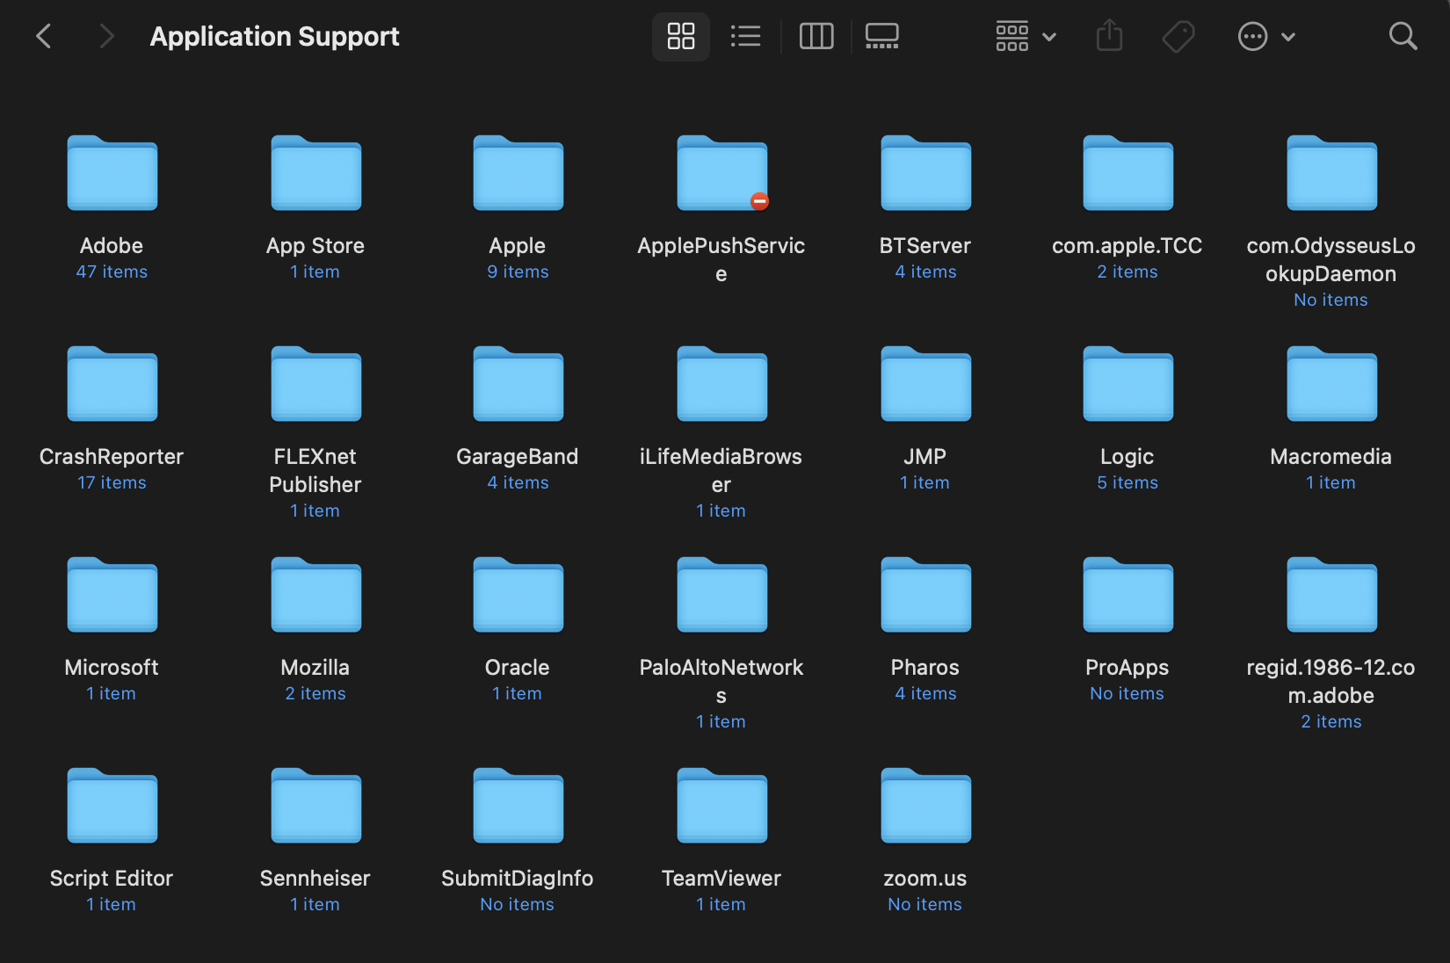
Task: Select the com.apple.TCC folder
Action: pyautogui.click(x=1128, y=172)
